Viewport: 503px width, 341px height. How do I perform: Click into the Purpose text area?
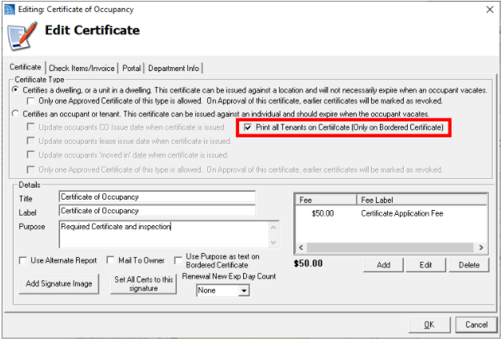164,234
